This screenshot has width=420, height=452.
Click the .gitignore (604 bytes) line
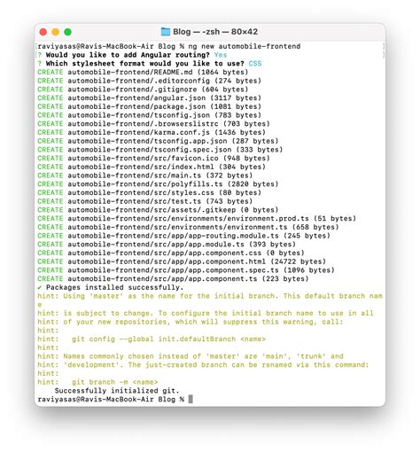coord(143,90)
